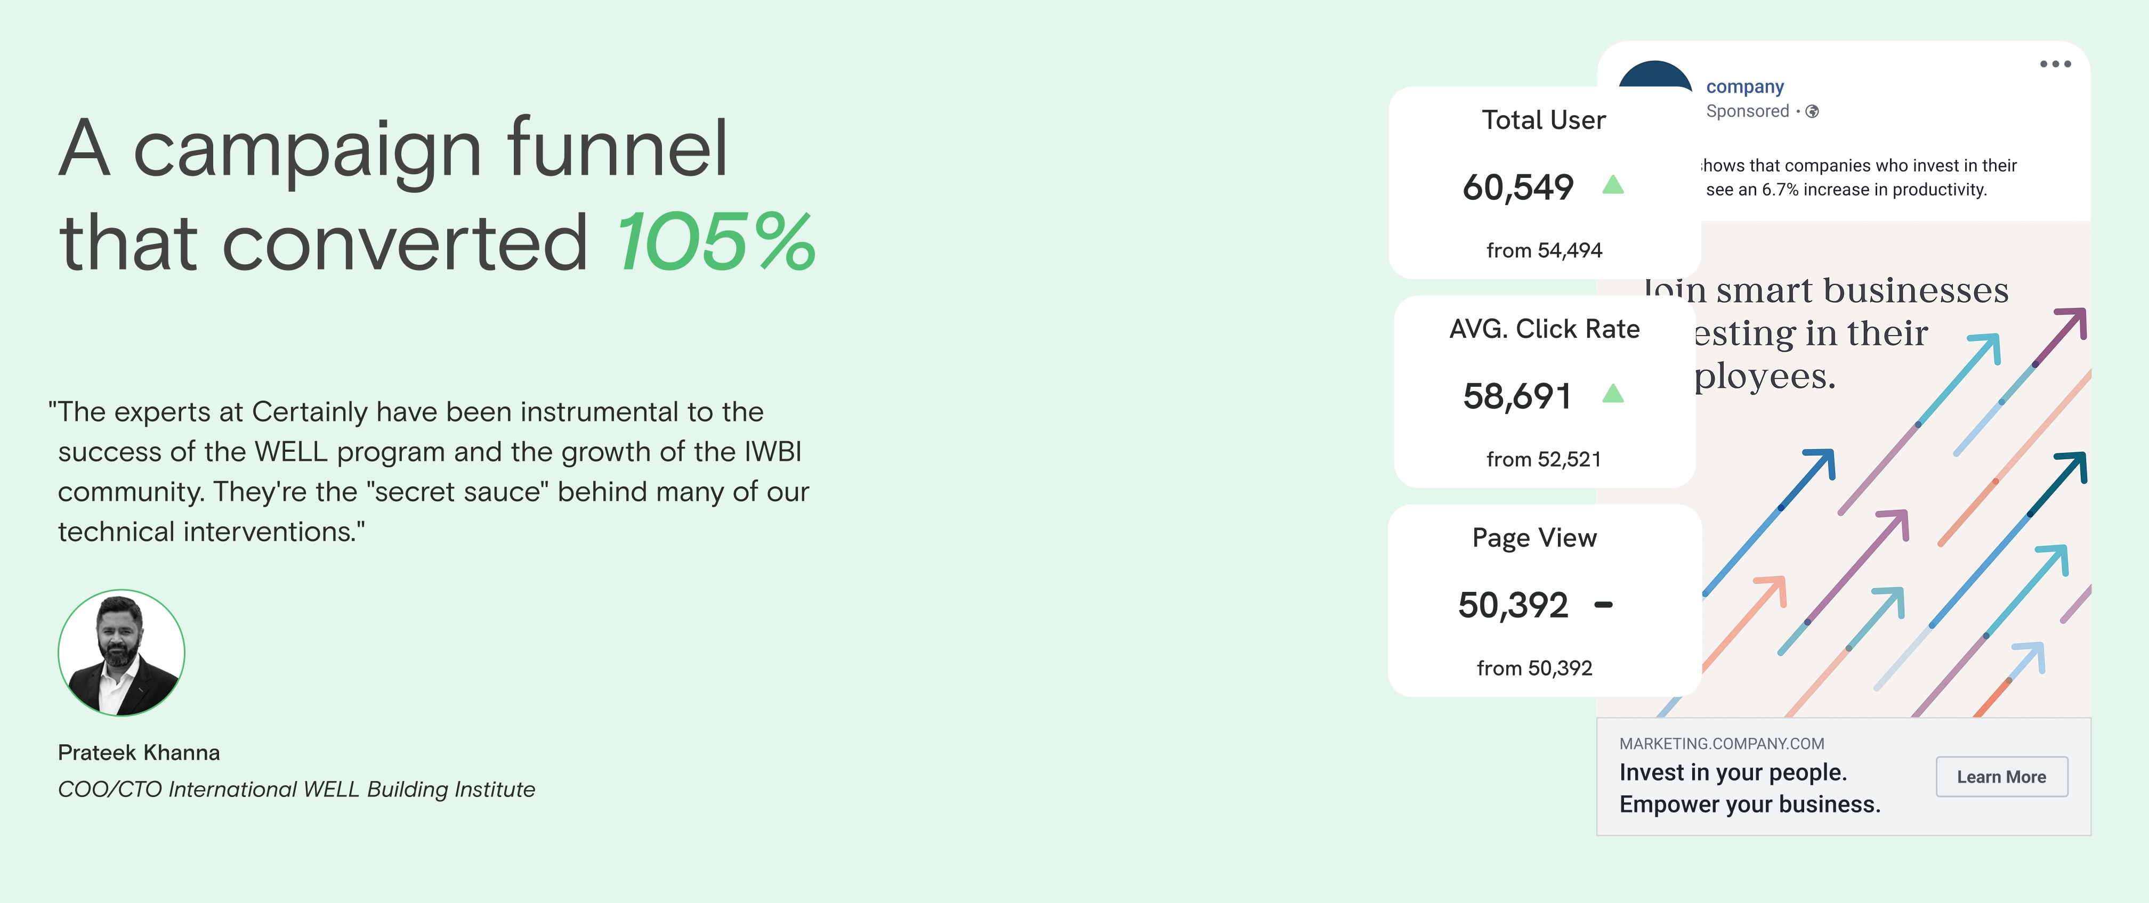2149x903 pixels.
Task: Select the Page View card title
Action: 1533,538
